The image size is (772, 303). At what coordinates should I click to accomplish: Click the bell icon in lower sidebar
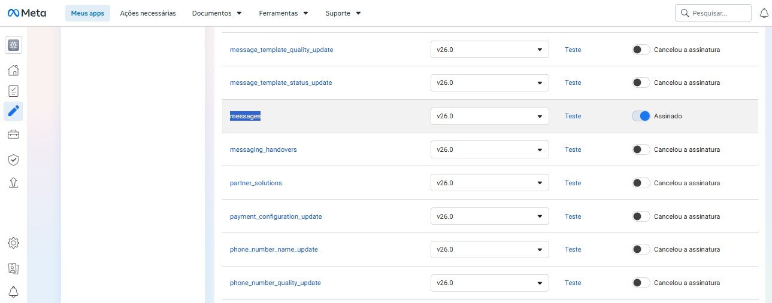pyautogui.click(x=13, y=292)
